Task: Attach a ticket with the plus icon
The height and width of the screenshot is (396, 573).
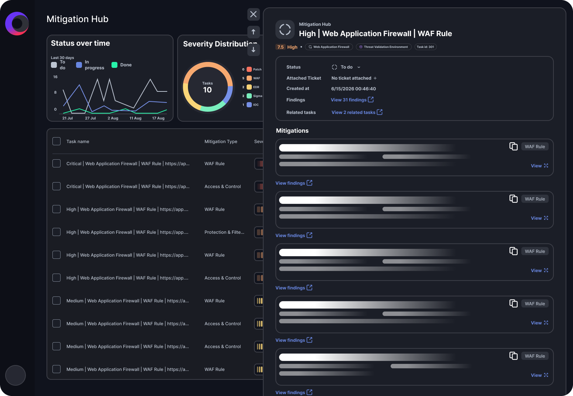Action: pos(375,78)
